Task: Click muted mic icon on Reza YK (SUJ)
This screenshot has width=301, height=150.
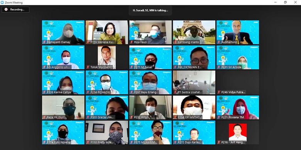Action: click(x=44, y=117)
